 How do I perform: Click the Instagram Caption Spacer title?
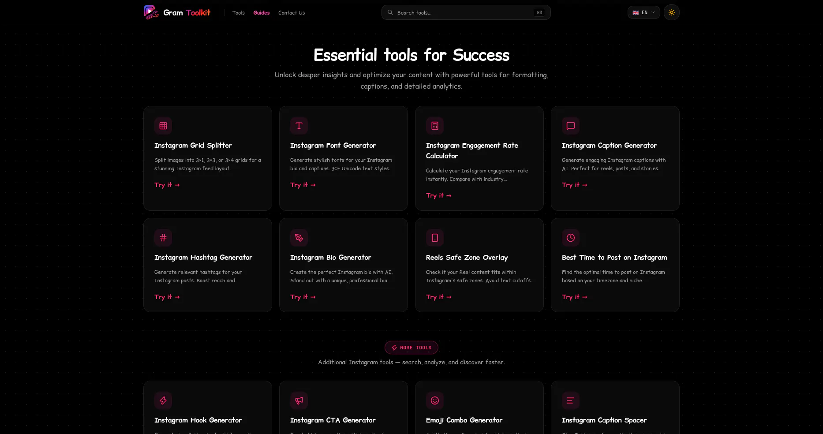(604, 420)
